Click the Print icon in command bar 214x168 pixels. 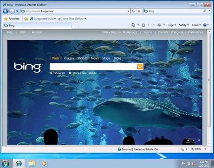pyautogui.click(x=159, y=25)
